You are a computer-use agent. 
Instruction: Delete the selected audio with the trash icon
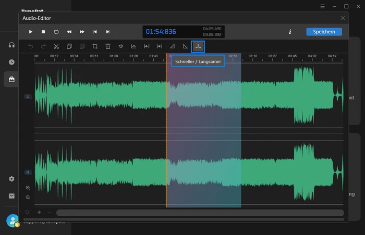(x=108, y=46)
